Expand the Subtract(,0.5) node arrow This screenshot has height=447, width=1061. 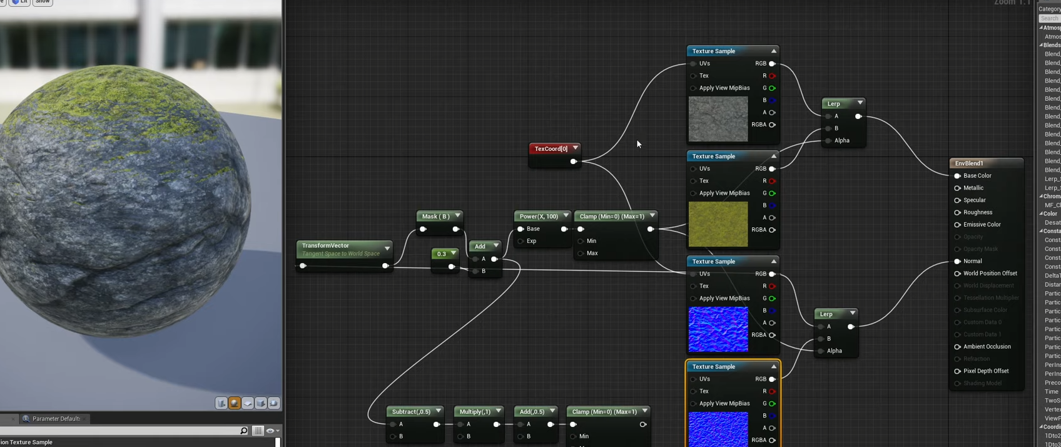(438, 411)
